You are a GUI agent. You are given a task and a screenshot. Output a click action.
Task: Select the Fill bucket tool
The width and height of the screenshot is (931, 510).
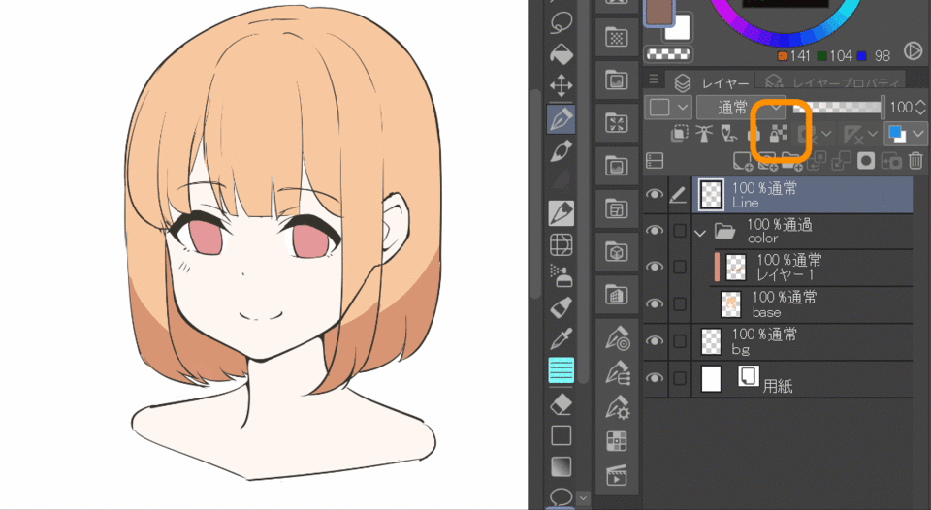[x=562, y=54]
